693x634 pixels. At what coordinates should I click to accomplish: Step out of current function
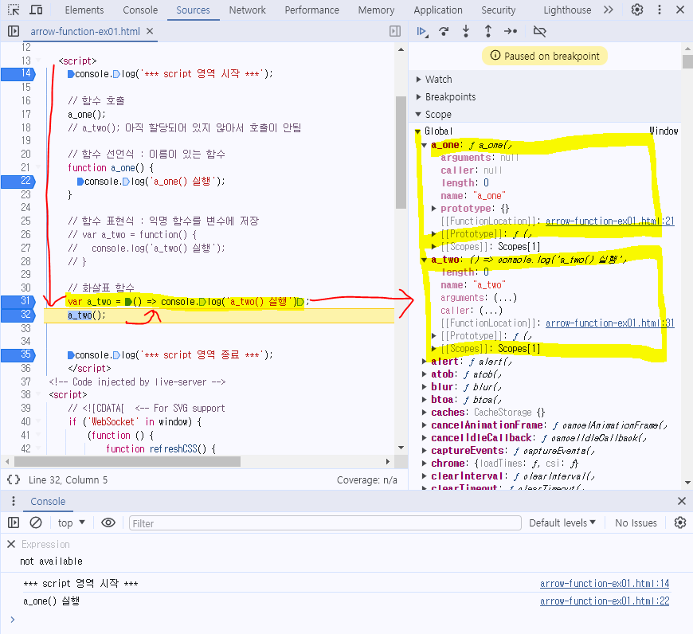[488, 31]
